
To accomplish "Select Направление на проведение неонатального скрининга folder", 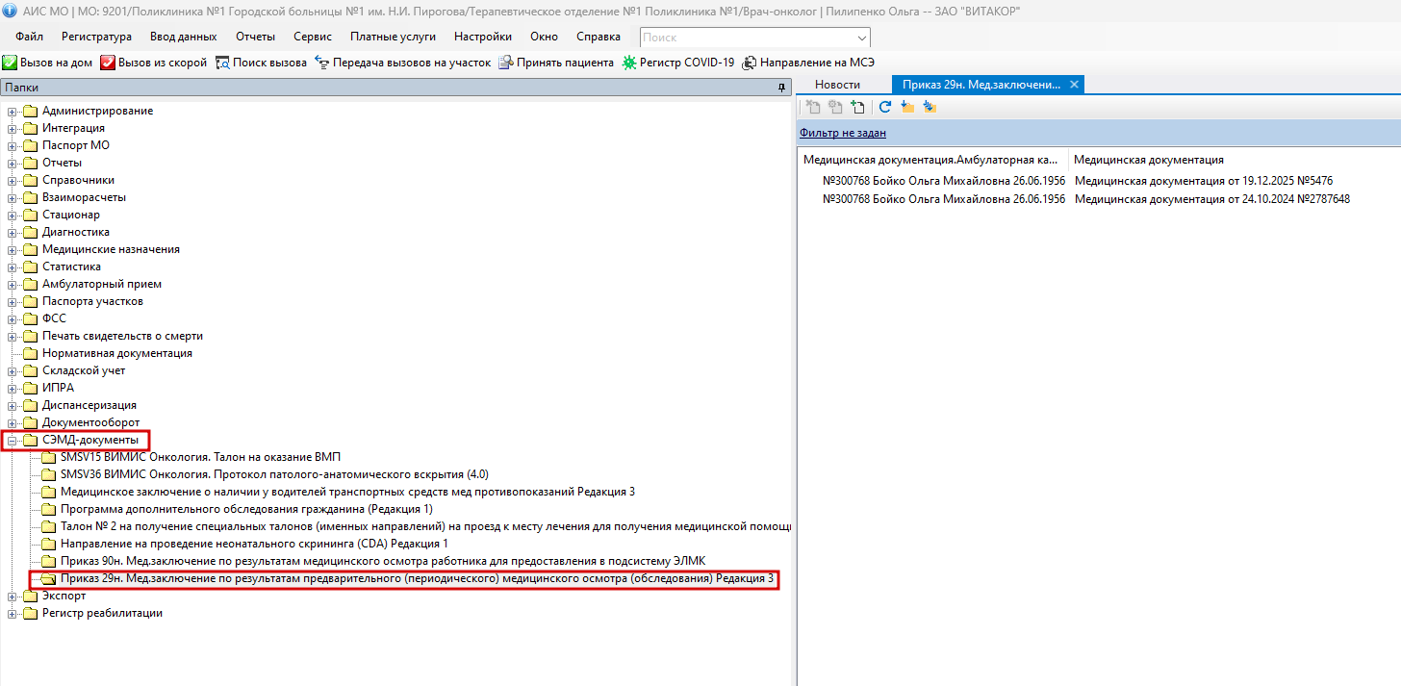I will [254, 544].
